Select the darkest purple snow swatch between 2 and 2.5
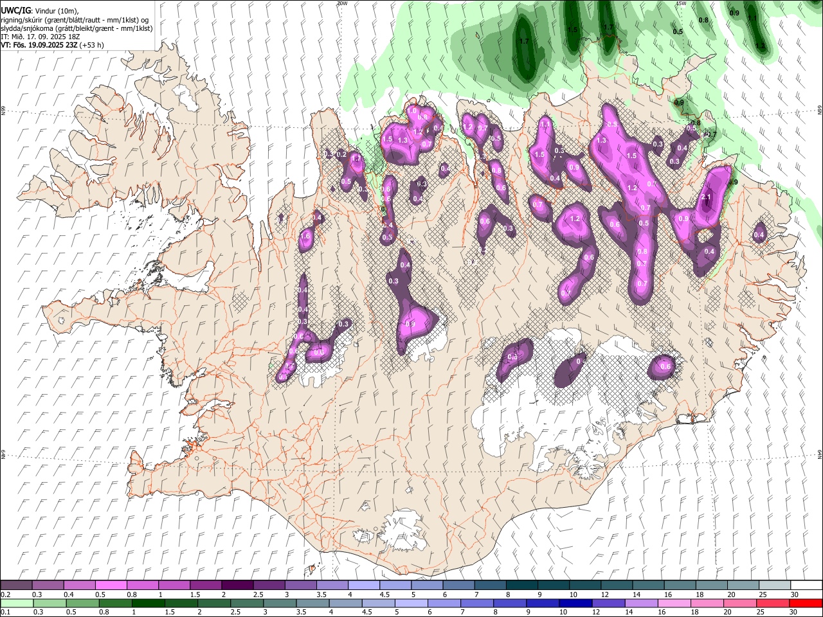The height and width of the screenshot is (617, 823). point(237,585)
